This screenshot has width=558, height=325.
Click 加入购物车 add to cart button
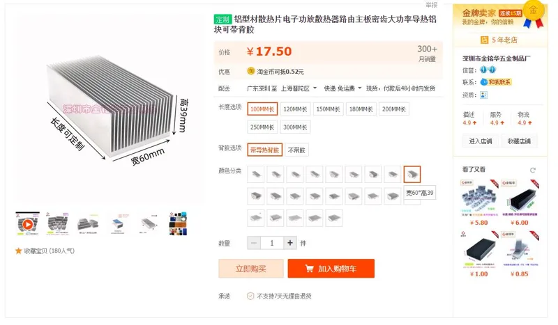[x=331, y=269]
